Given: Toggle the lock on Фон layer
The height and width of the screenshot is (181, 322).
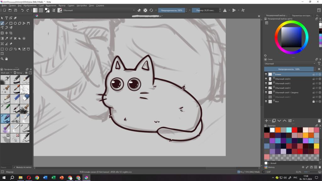Looking at the screenshot, I should (x=314, y=101).
